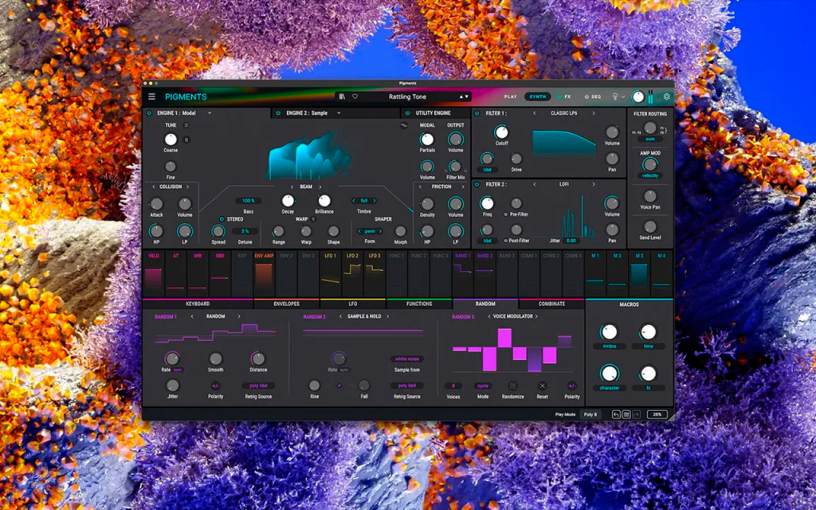Select the previous preset with the up arrow

pos(461,96)
